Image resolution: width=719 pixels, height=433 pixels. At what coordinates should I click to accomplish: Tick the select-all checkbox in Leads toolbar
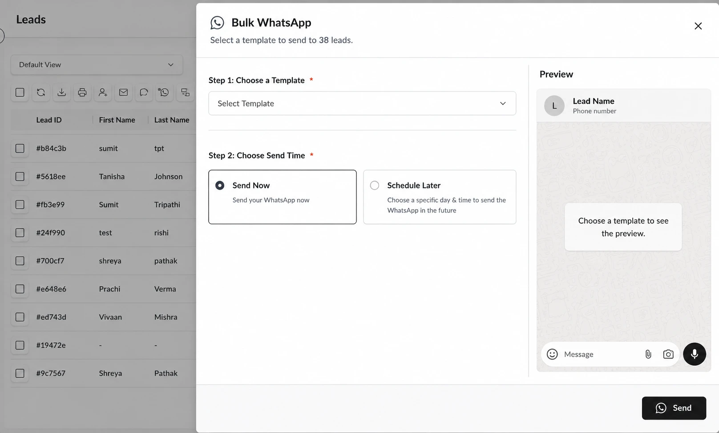tap(20, 92)
